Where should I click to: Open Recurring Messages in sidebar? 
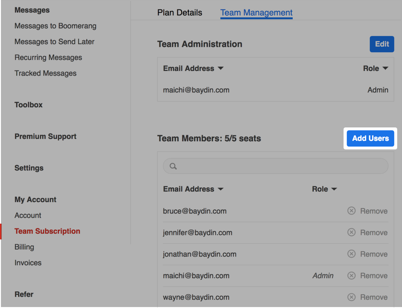pyautogui.click(x=48, y=57)
